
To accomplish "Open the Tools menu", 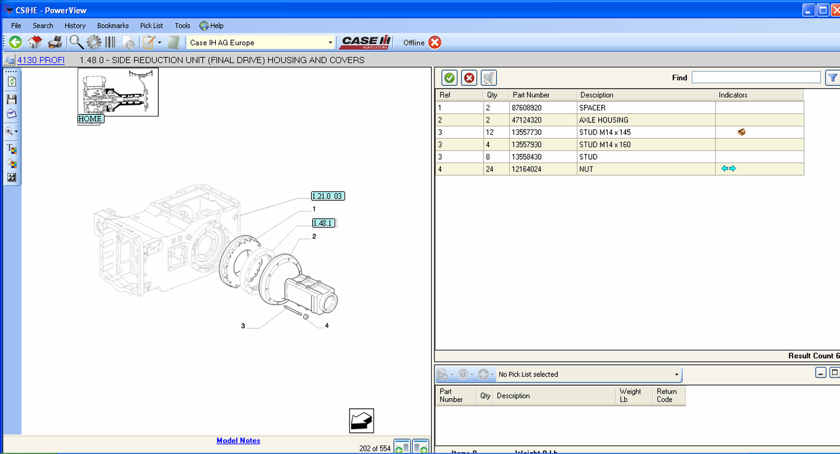I will 182,26.
